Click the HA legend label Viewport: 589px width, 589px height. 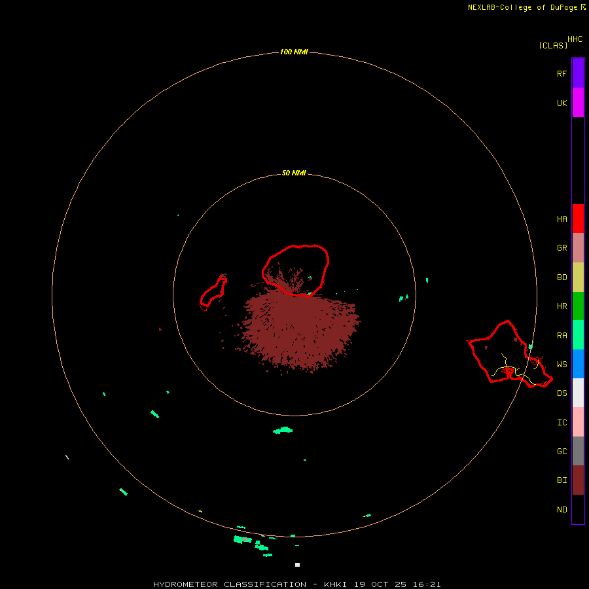click(x=562, y=219)
